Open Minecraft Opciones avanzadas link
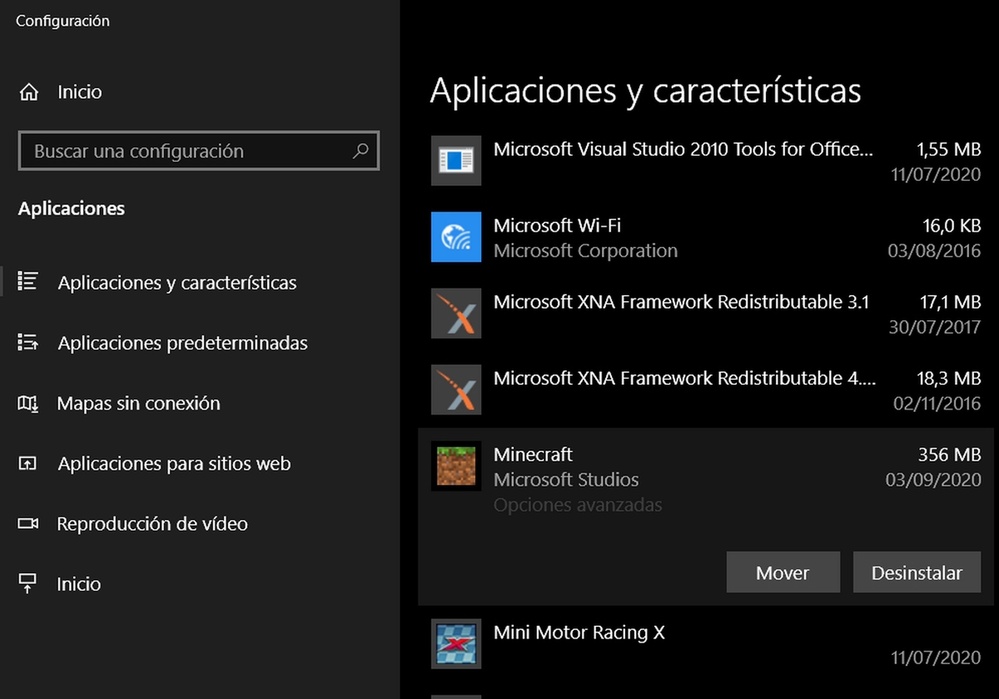This screenshot has width=999, height=699. (x=577, y=505)
